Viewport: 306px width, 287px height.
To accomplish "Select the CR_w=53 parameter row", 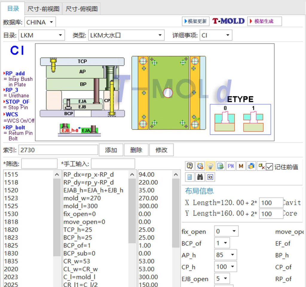I will click(x=96, y=261).
